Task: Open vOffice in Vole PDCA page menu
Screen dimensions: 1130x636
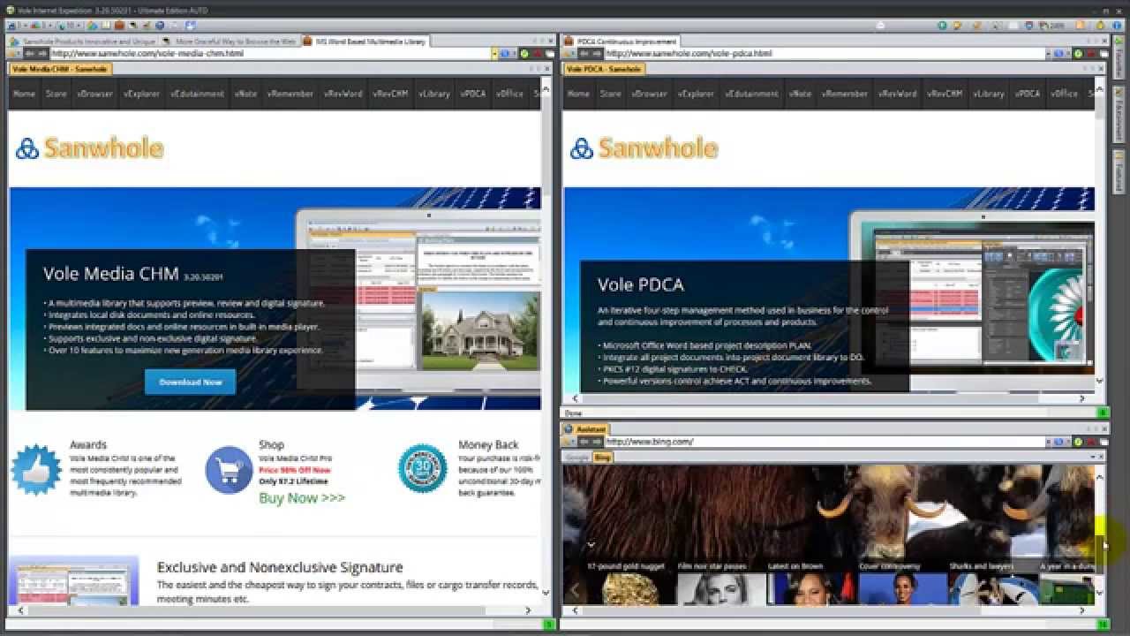Action: (1065, 94)
